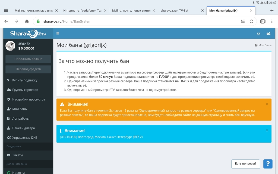The width and height of the screenshot is (278, 174).
Task: Click the blue question mark help button
Action: (x=268, y=164)
